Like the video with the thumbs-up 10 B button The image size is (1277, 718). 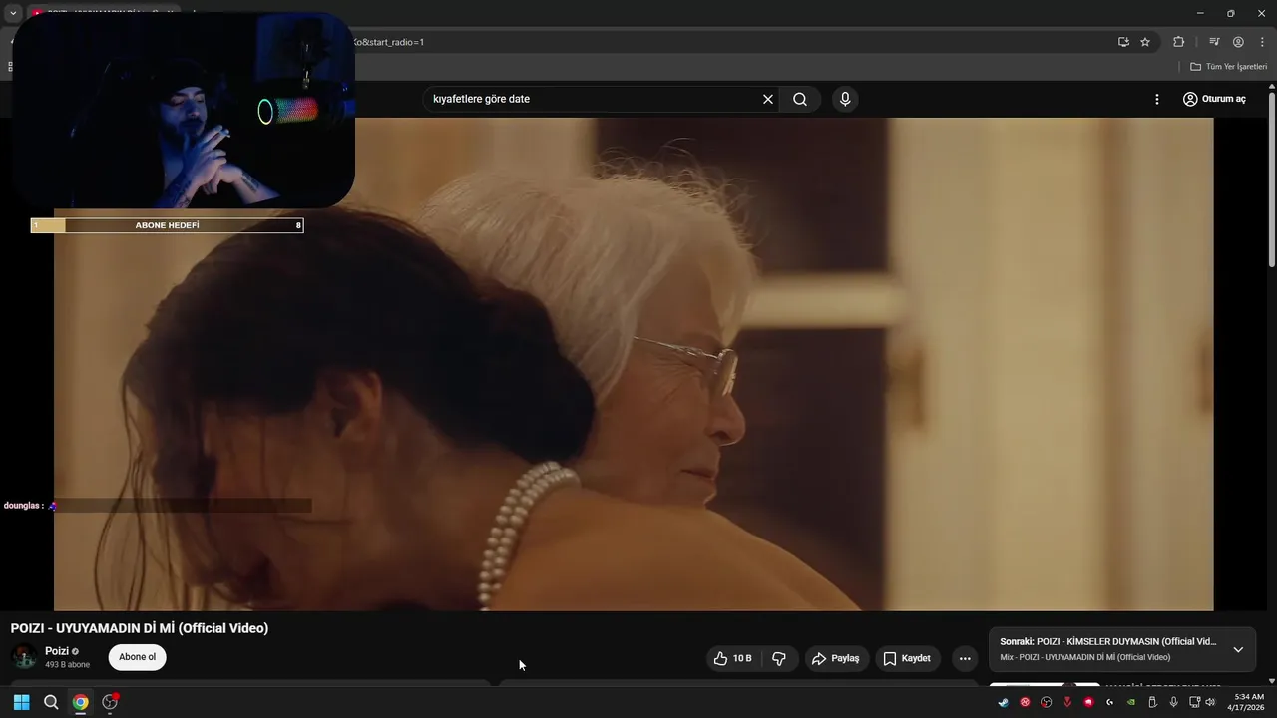coord(732,658)
